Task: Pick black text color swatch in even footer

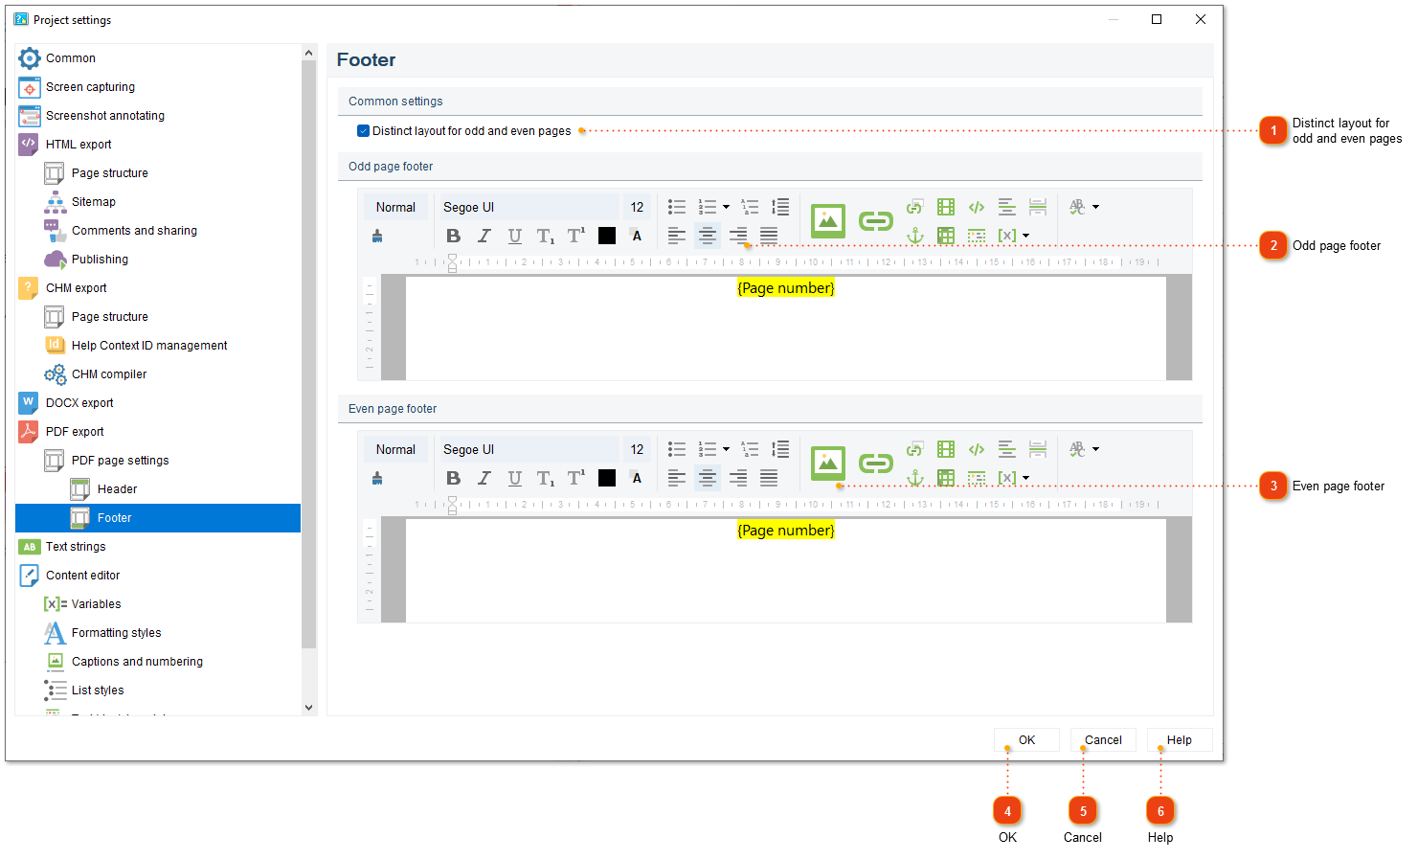Action: [607, 478]
